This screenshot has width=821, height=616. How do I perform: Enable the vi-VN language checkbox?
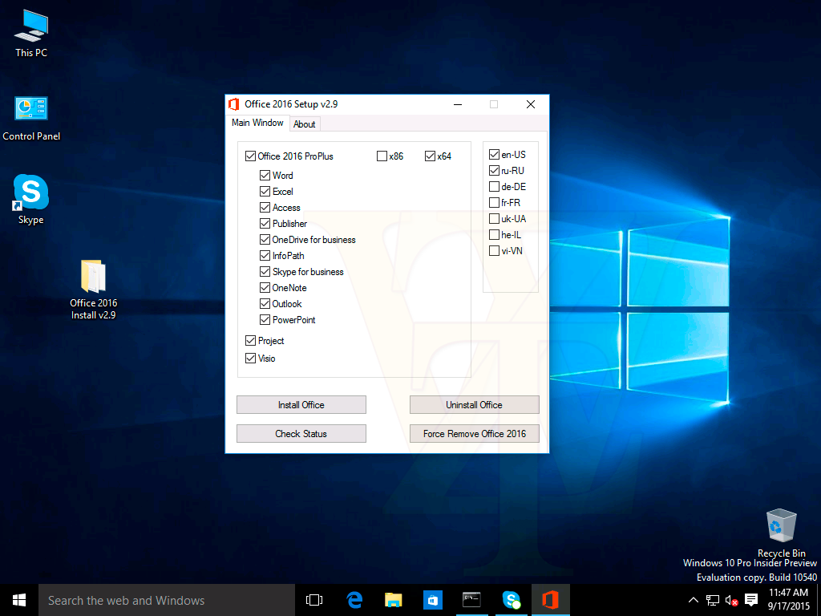[x=494, y=251]
